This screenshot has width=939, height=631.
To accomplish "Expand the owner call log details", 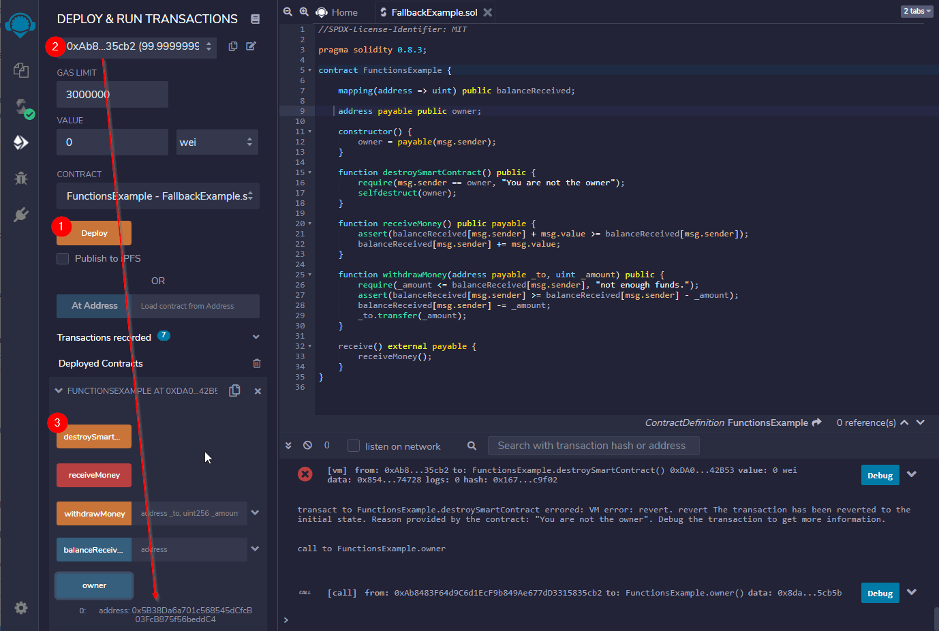I will [912, 592].
